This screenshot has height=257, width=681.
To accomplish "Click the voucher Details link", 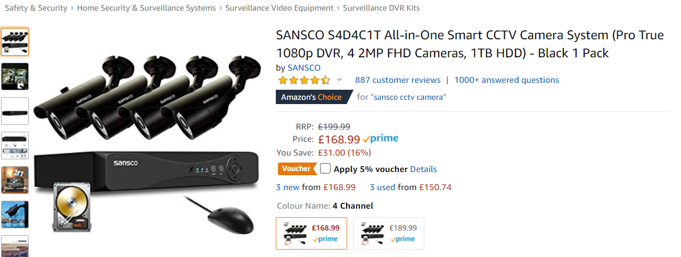I will point(423,169).
